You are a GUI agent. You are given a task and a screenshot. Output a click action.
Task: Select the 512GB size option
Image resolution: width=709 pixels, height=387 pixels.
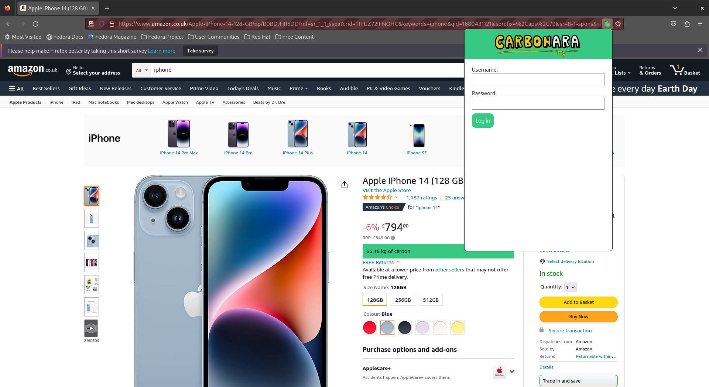click(x=431, y=300)
